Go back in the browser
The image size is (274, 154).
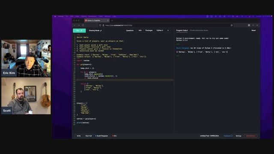(74, 25)
